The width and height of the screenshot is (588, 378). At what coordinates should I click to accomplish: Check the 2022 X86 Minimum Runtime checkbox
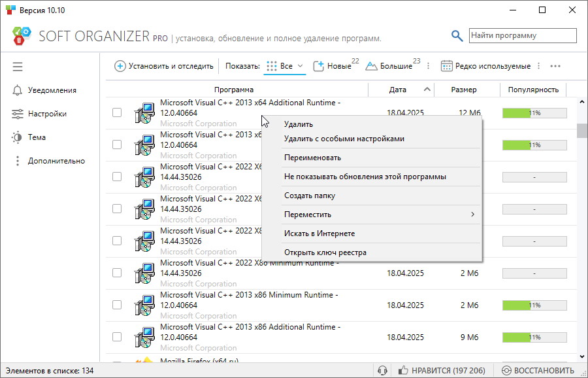[117, 273]
